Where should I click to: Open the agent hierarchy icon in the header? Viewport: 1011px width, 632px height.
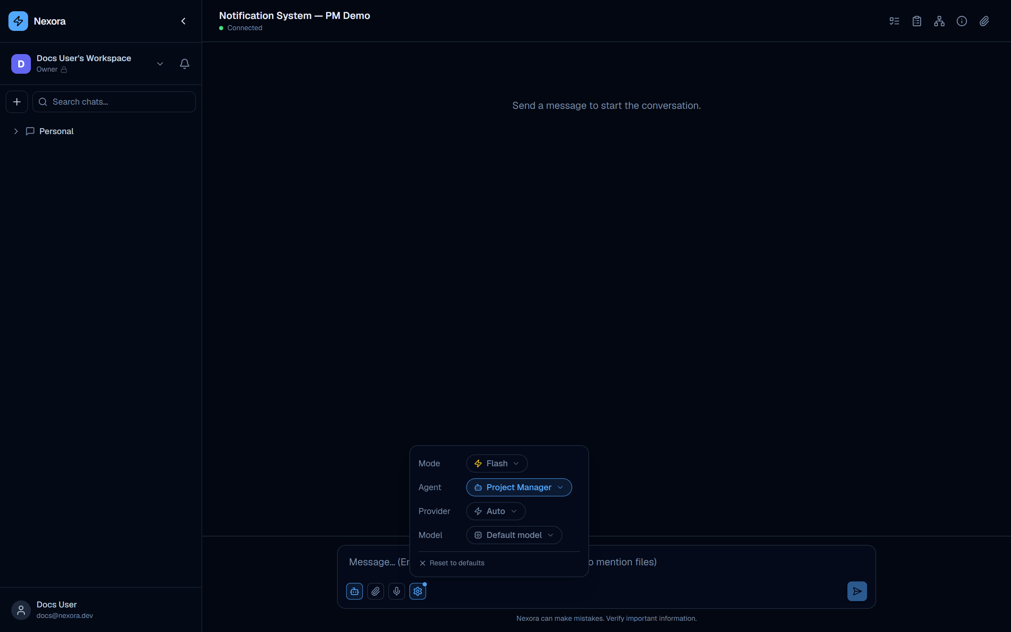939,21
